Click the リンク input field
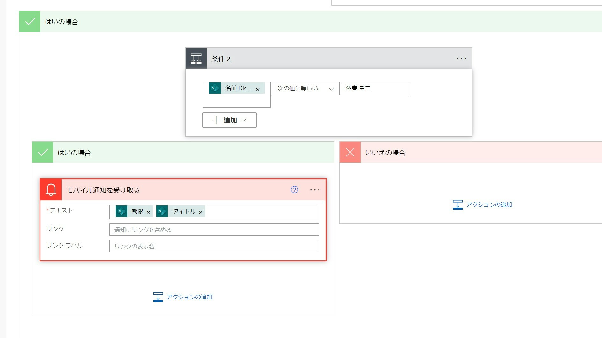The image size is (602, 338). [214, 230]
